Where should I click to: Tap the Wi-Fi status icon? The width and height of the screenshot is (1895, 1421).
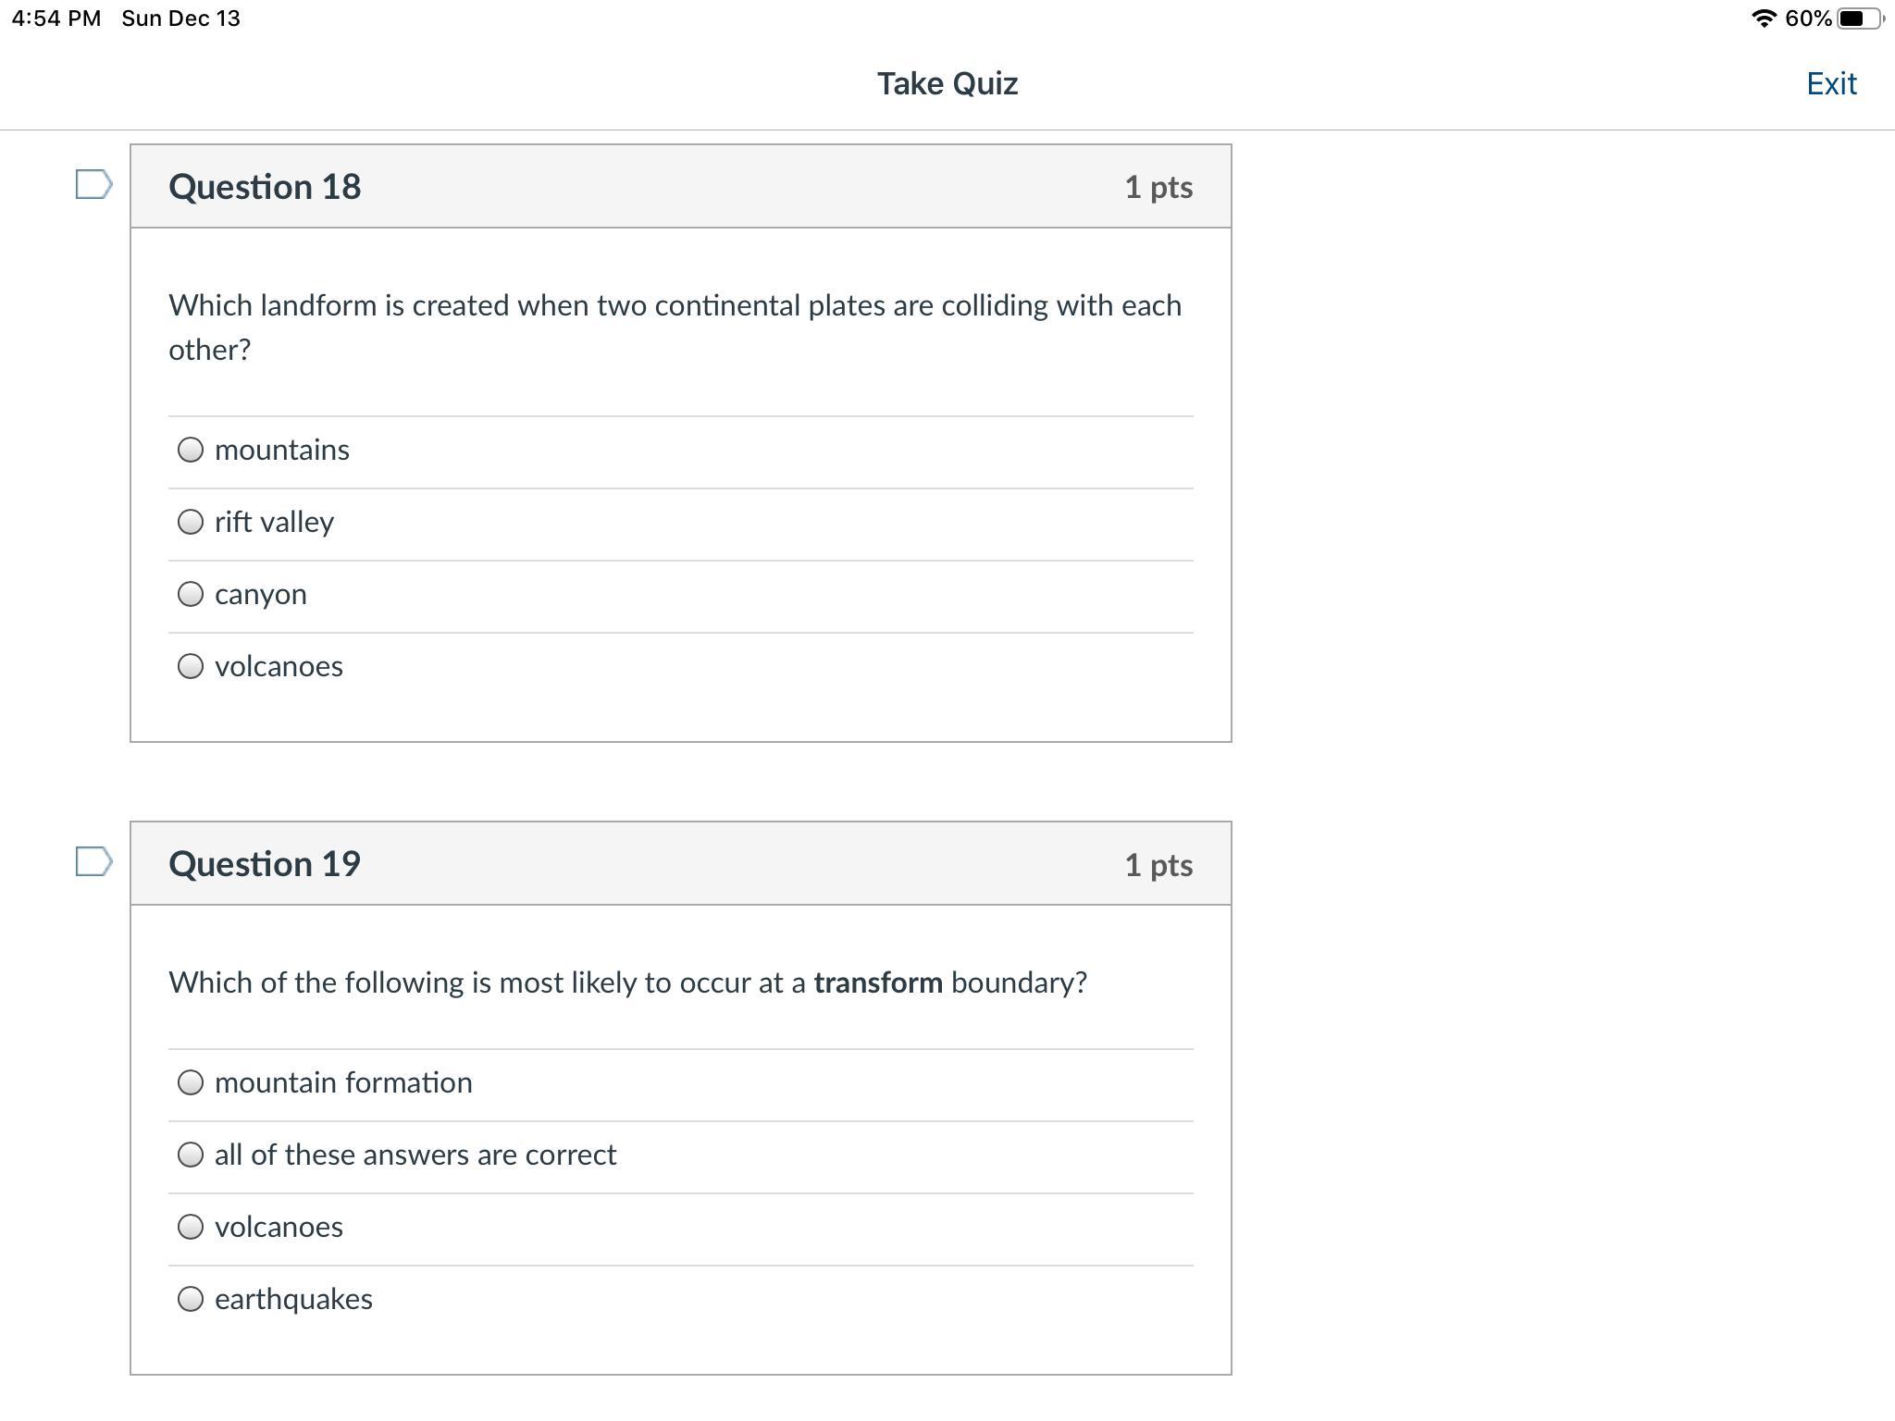(1764, 19)
